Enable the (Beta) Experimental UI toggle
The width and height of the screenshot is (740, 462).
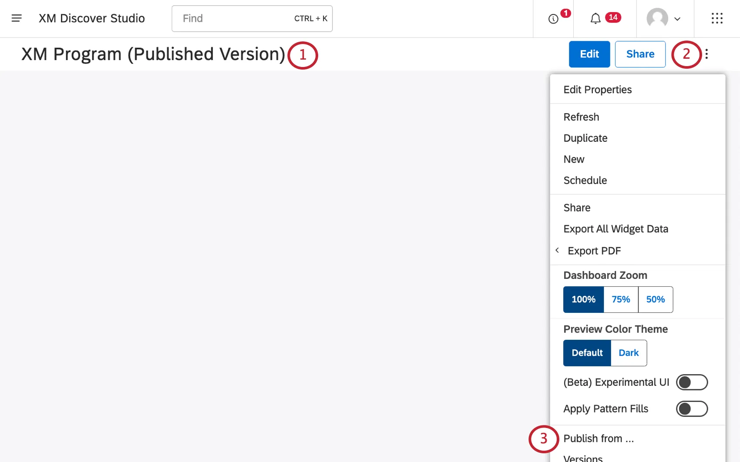[692, 382]
